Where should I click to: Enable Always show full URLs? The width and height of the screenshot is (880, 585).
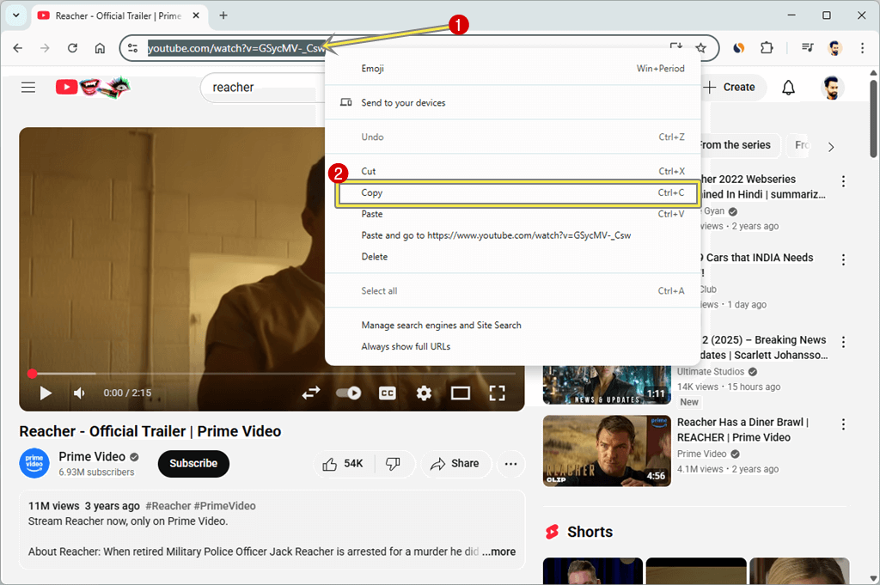tap(512, 347)
